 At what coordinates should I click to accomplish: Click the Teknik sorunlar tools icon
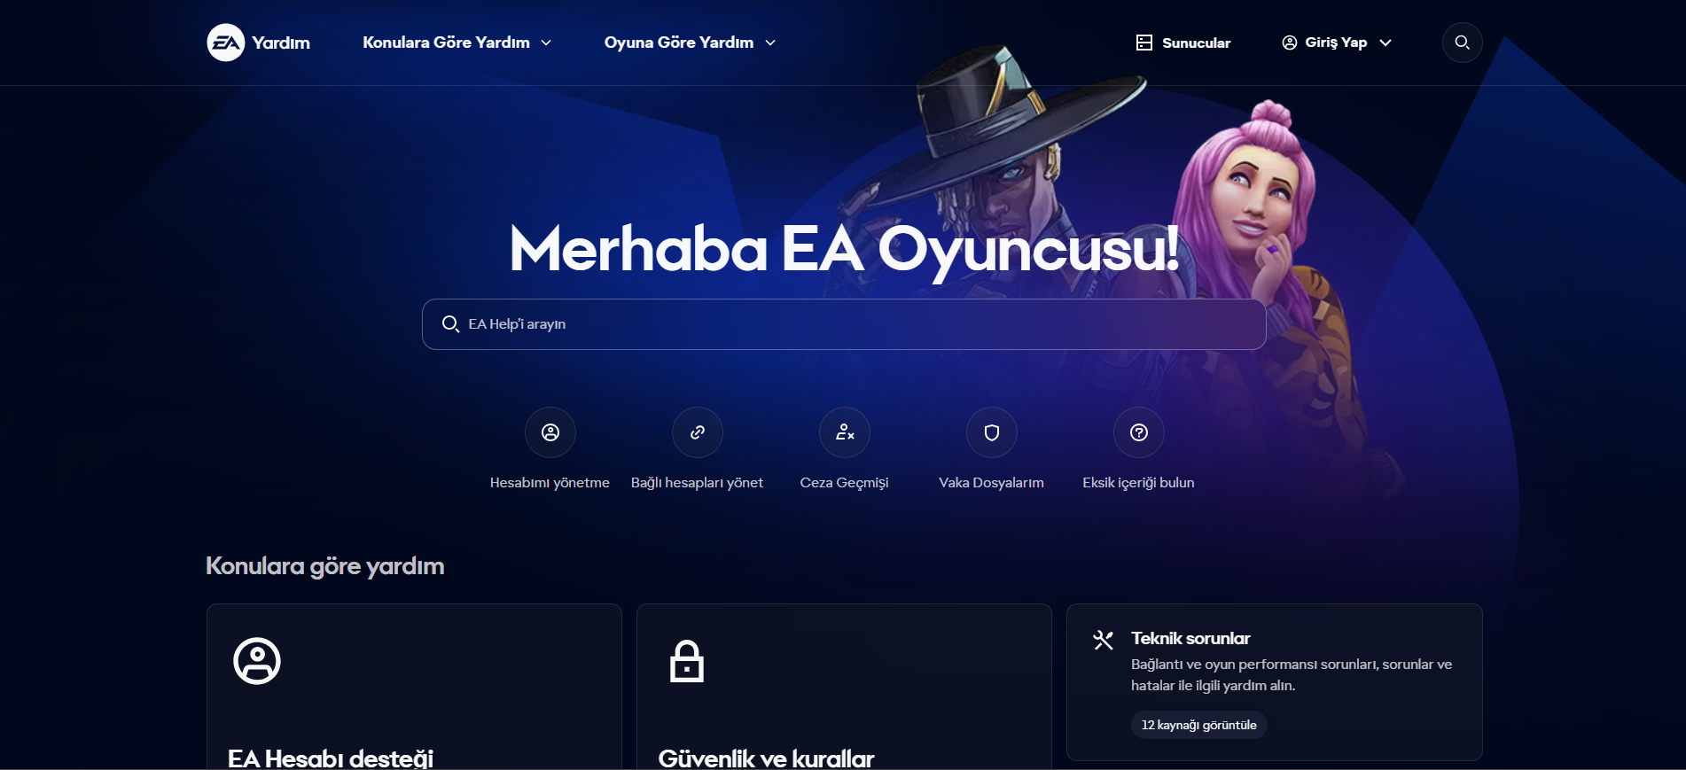[x=1103, y=640]
